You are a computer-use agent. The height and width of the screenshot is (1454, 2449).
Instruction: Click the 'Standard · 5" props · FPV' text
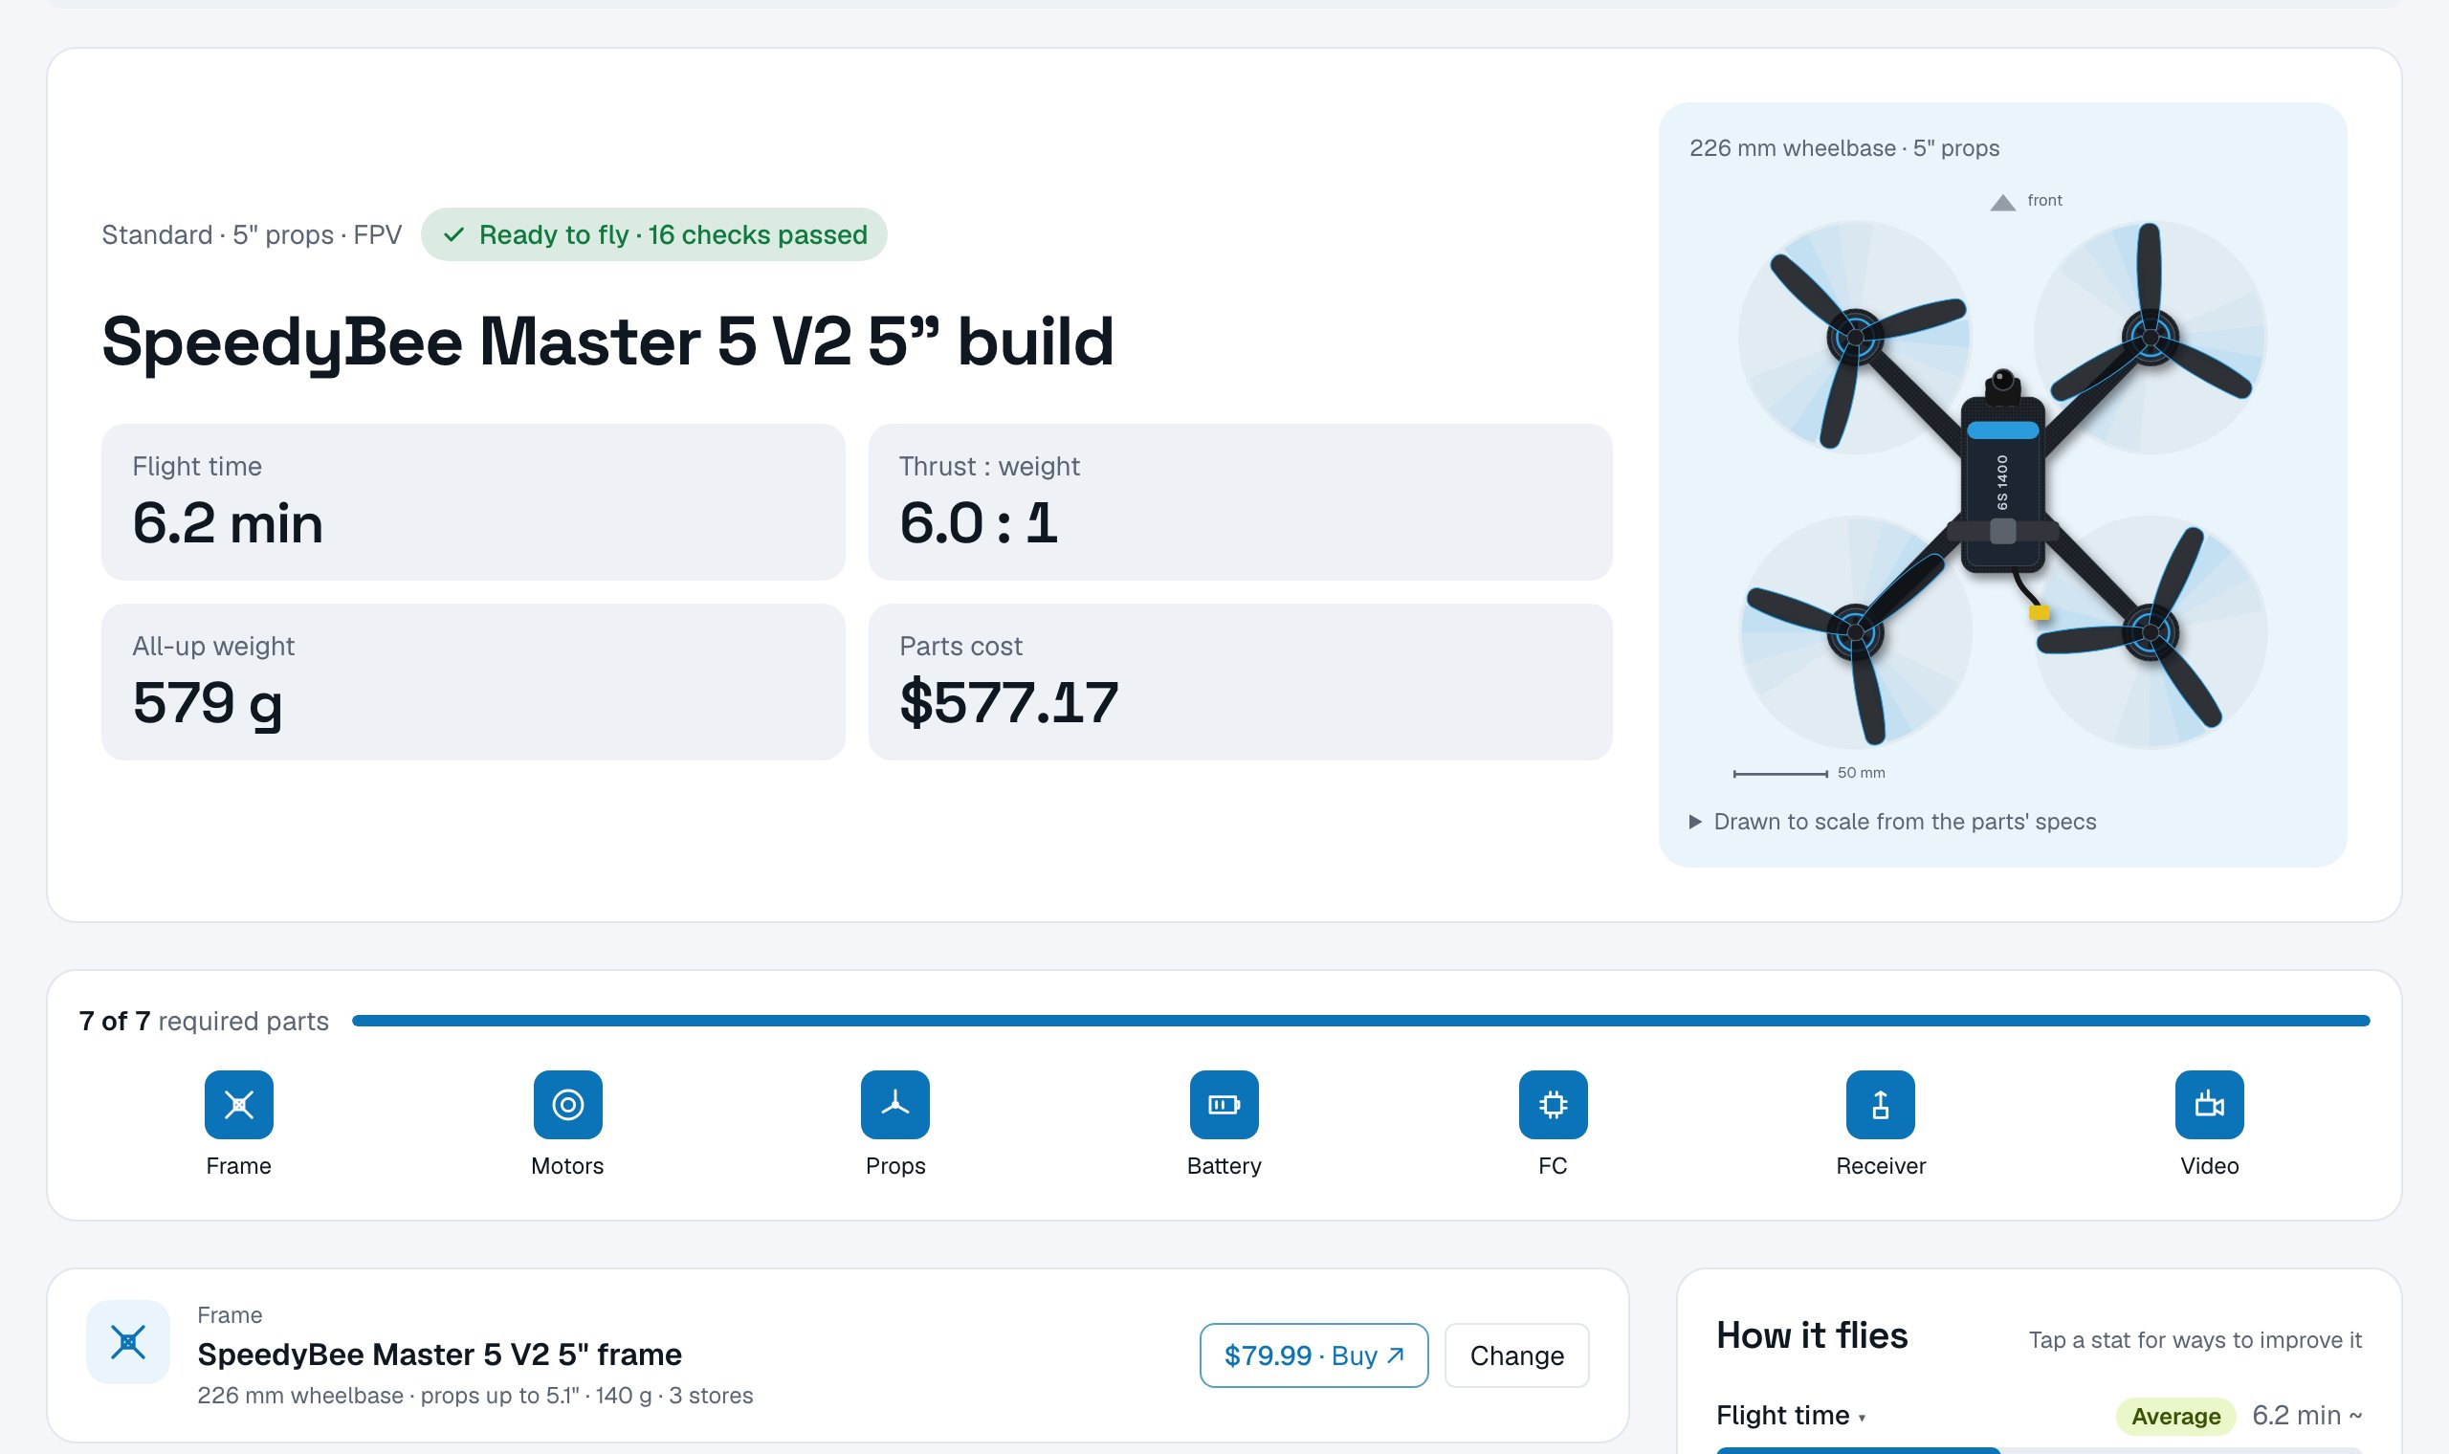click(252, 235)
